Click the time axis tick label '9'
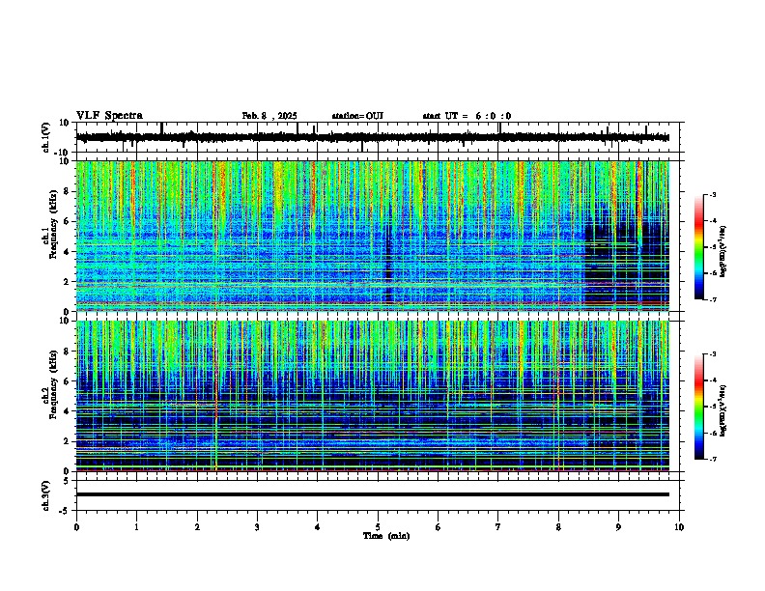The width and height of the screenshot is (765, 591). 618,527
